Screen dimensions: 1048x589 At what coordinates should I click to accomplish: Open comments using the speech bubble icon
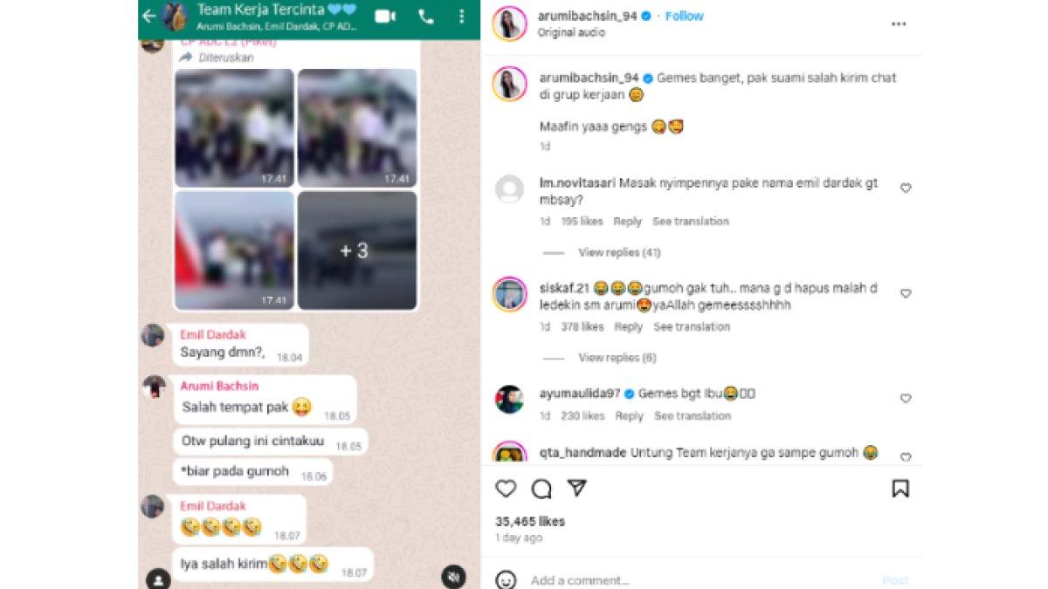tap(541, 488)
